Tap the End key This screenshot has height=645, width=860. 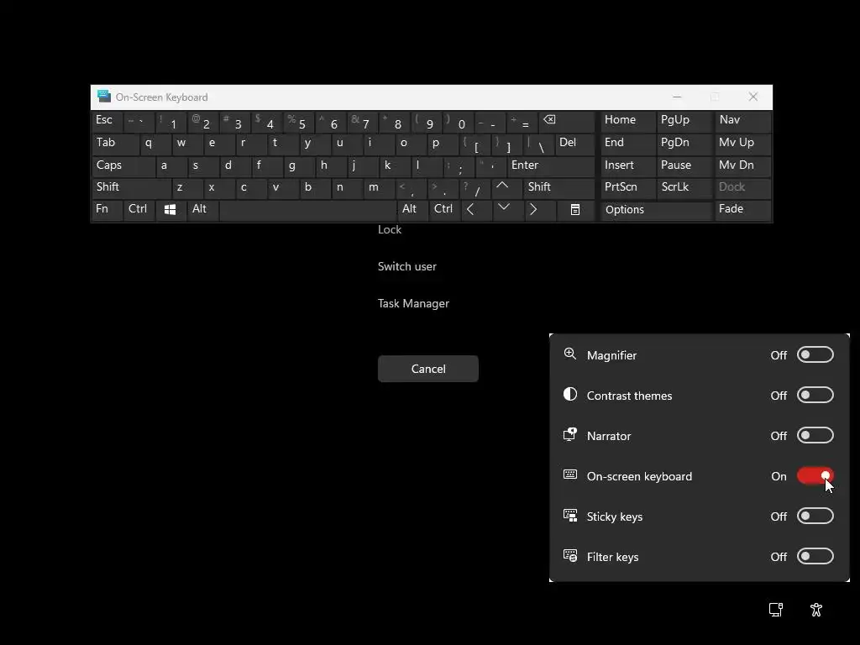[627, 144]
